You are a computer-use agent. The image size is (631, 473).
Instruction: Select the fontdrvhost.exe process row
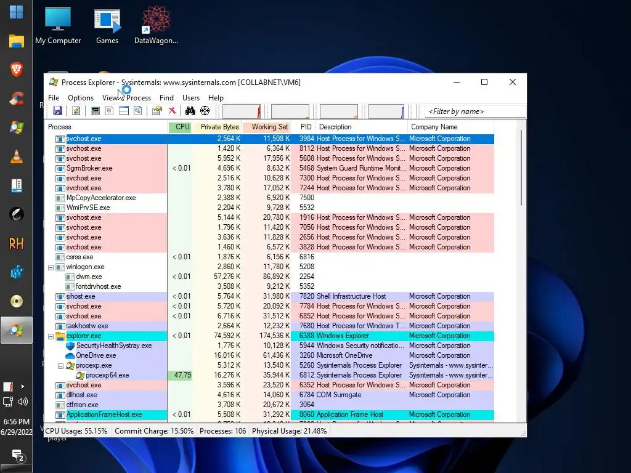pyautogui.click(x=270, y=286)
